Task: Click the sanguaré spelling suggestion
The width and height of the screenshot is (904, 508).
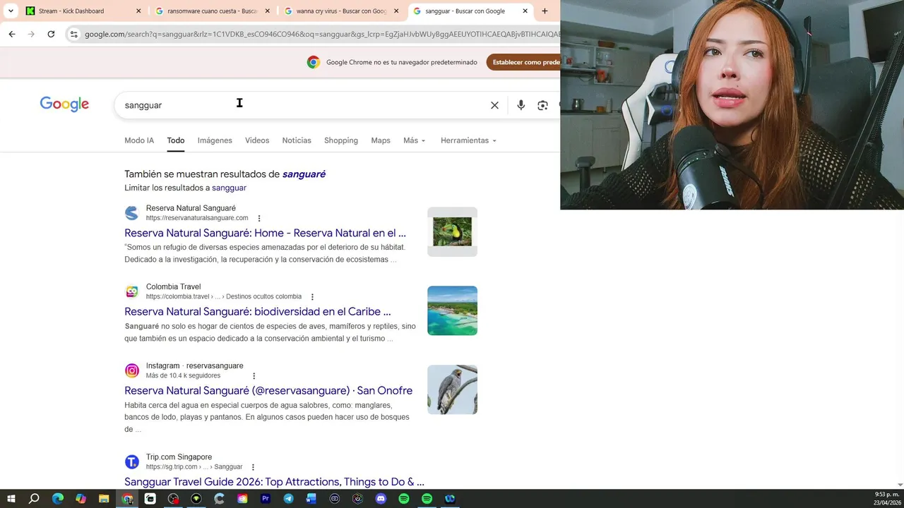Action: point(304,174)
